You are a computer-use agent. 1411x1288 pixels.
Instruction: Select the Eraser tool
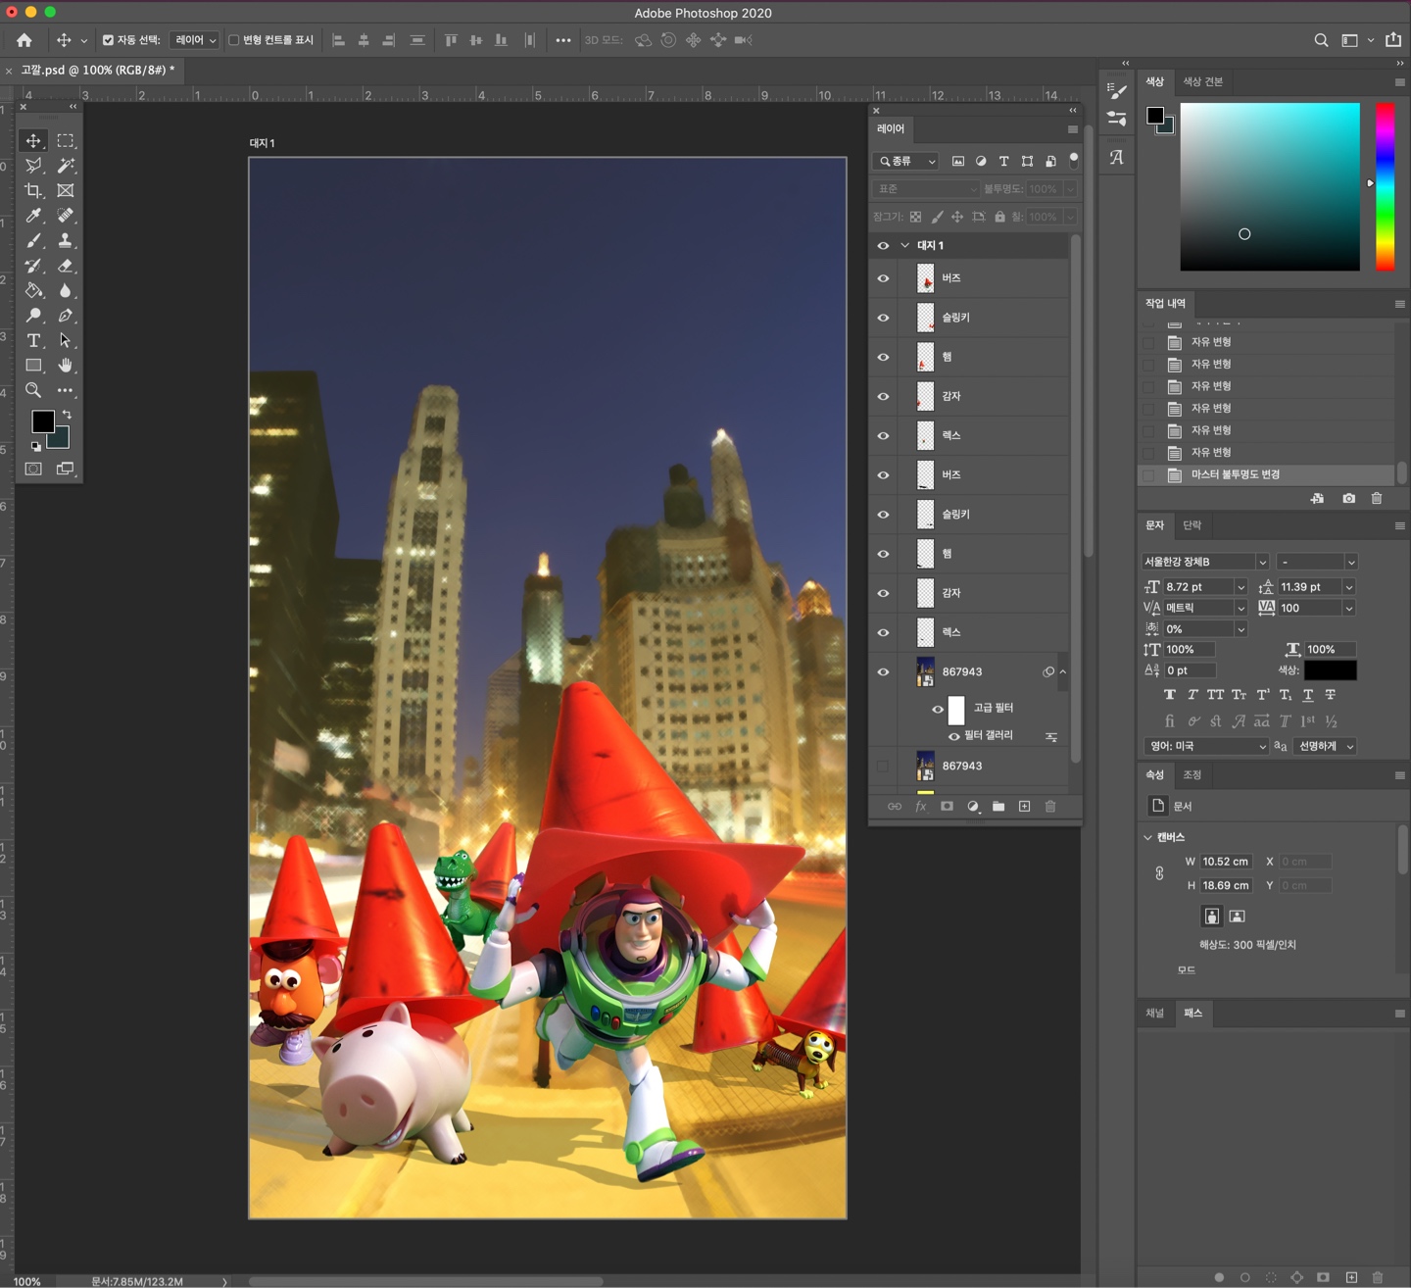[66, 266]
